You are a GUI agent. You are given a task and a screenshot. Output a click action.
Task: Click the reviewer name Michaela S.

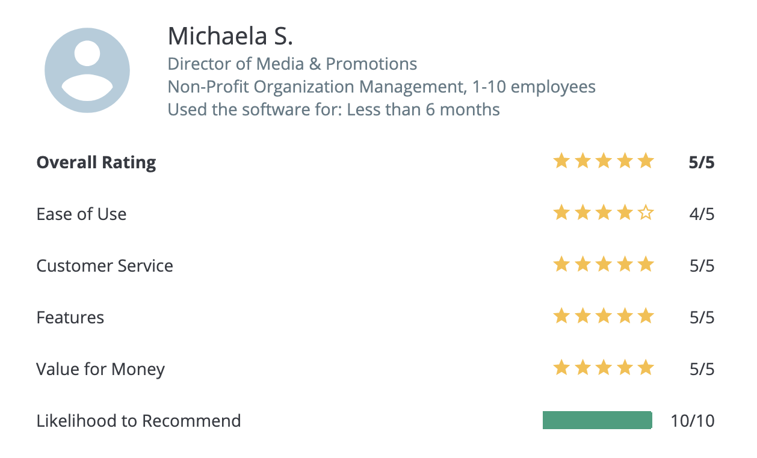[x=230, y=37]
